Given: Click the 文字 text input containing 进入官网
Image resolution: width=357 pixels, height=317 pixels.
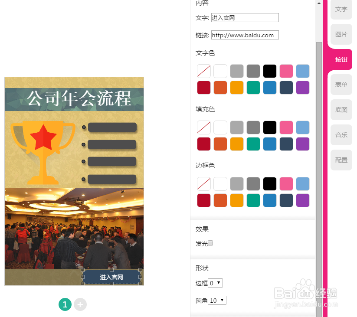Looking at the screenshot, I should [245, 17].
